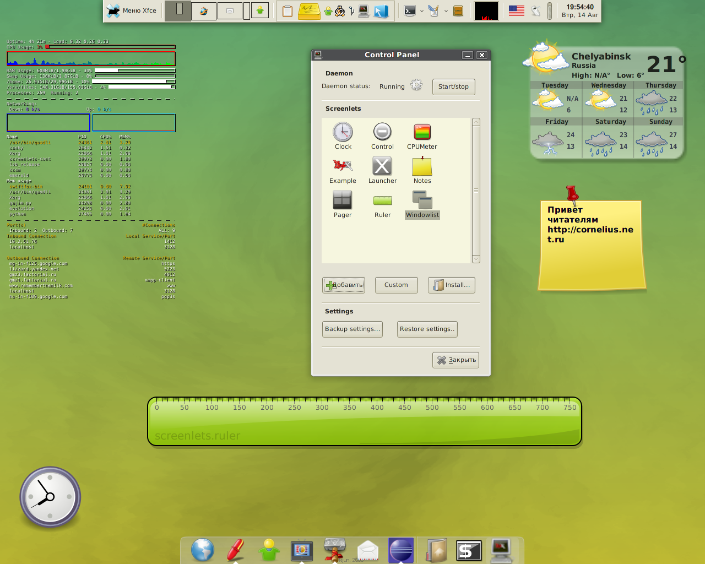This screenshot has height=564, width=705.
Task: Click the analog clock screenlet
Action: 50,497
